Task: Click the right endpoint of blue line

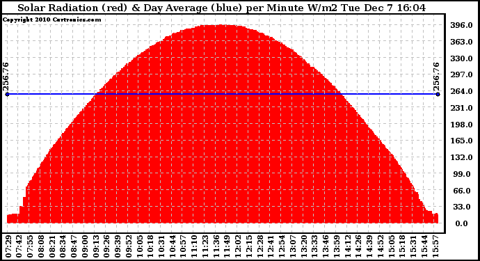Action: click(x=438, y=95)
